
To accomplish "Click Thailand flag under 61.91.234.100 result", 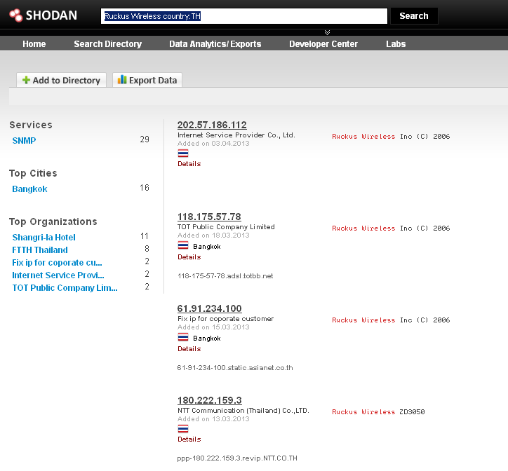I will (x=183, y=337).
